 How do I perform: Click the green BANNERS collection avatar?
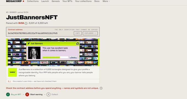[12, 72]
